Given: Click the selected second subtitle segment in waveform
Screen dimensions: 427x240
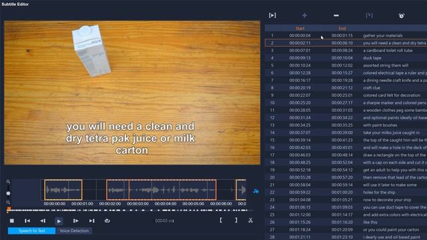Looking at the screenshot, I should (161, 189).
